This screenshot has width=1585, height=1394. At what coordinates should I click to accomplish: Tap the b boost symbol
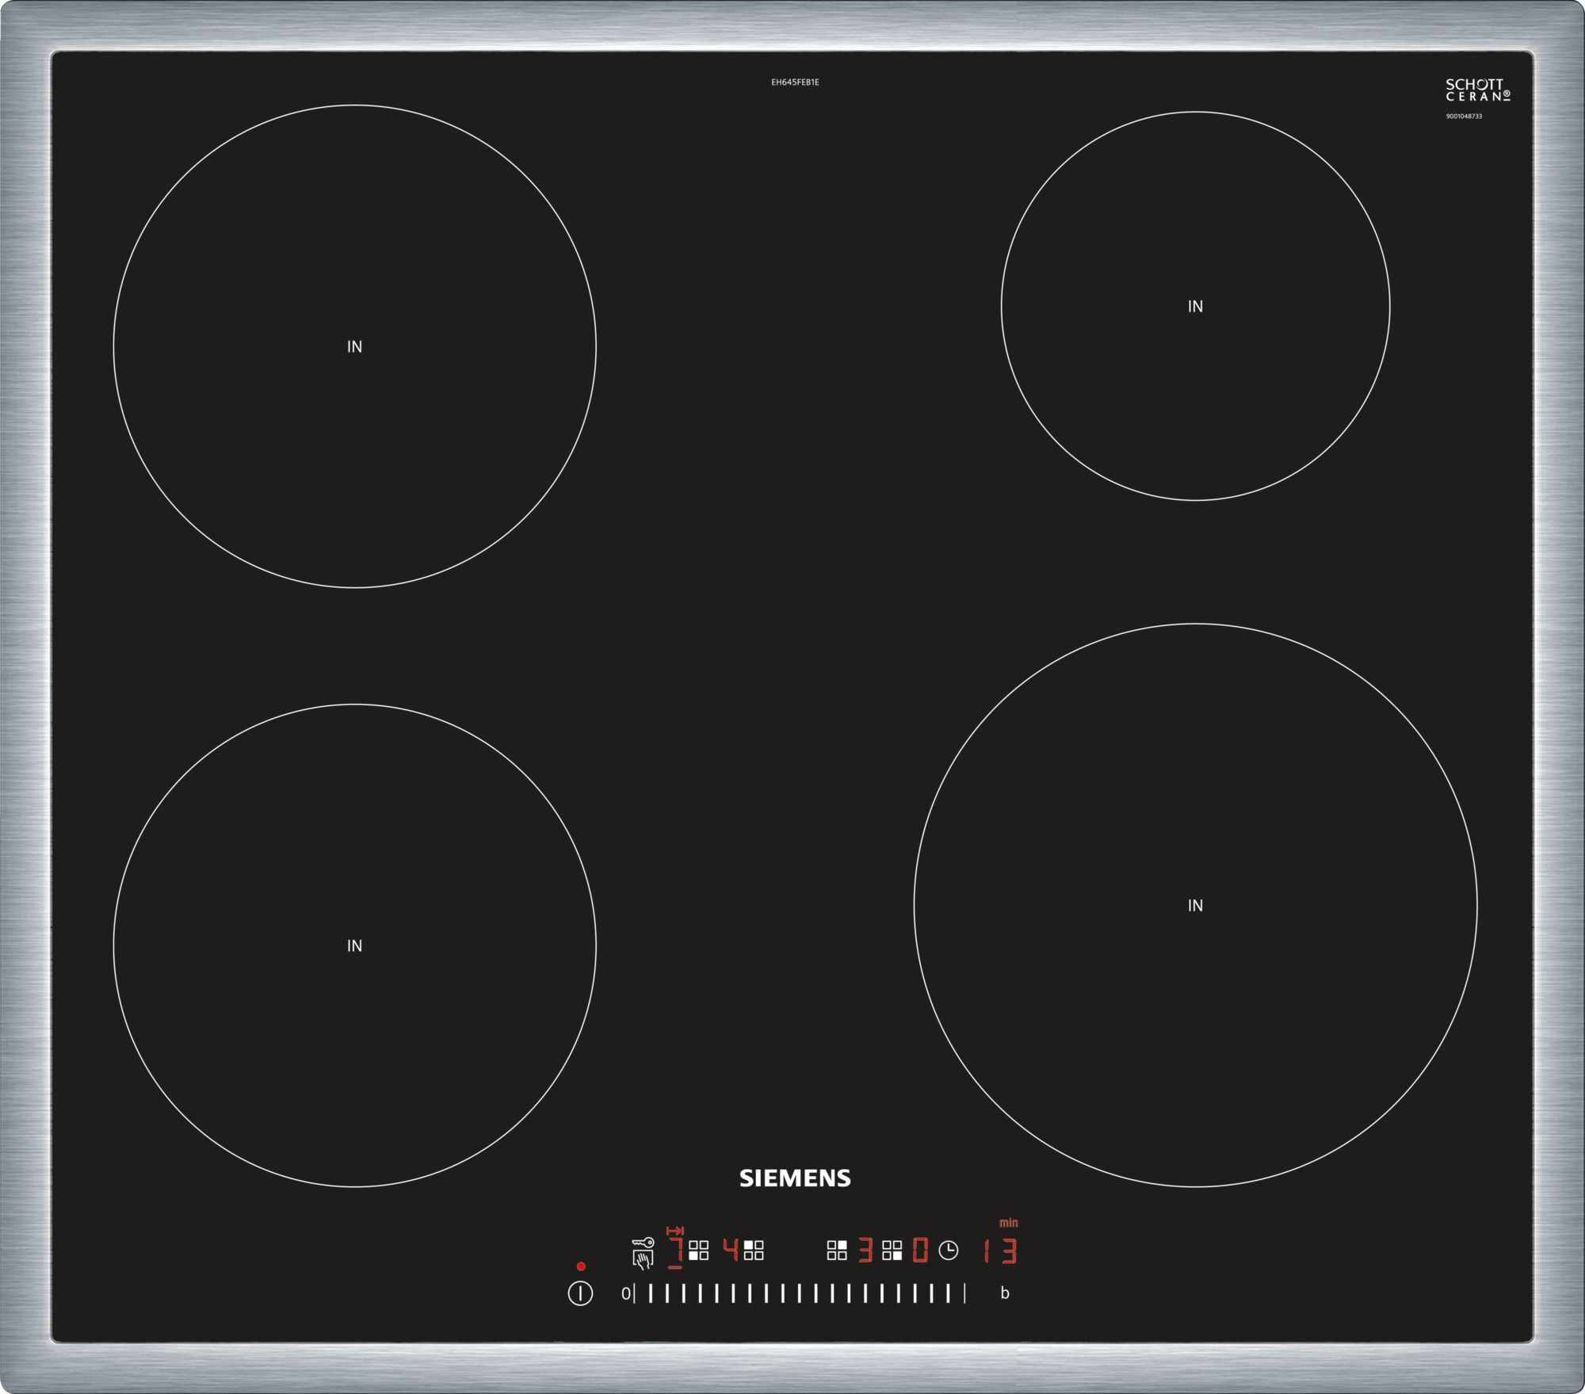click(1005, 1293)
